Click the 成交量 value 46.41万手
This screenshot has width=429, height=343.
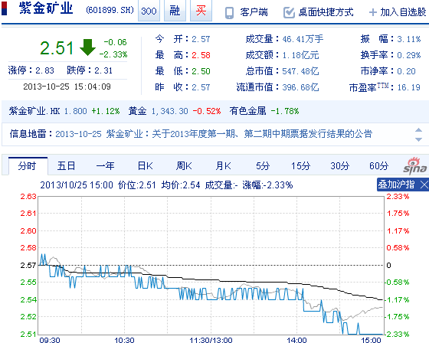click(x=303, y=39)
